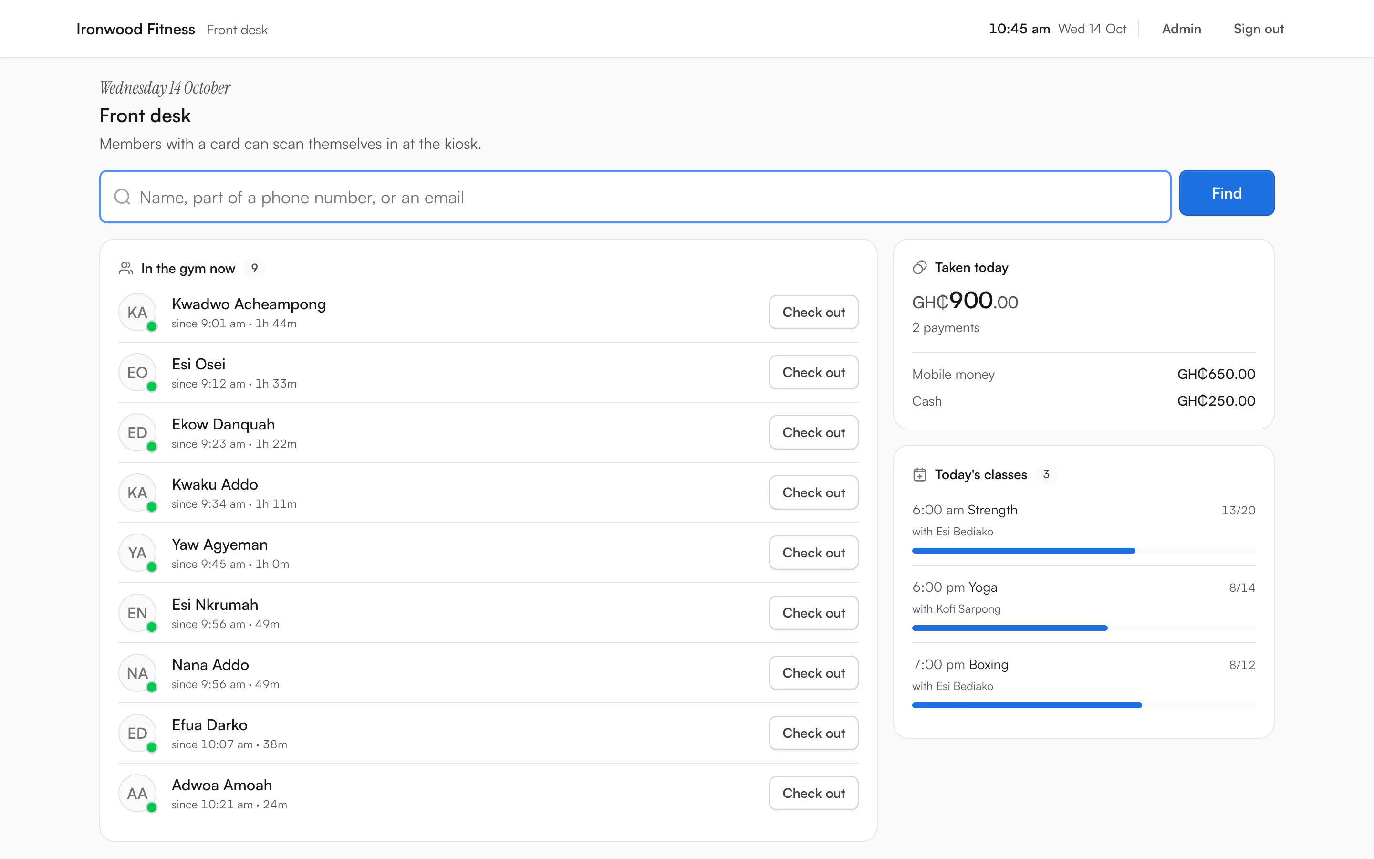1374x859 pixels.
Task: Click the Mobile money amount GH₵650.00
Action: tap(1216, 375)
